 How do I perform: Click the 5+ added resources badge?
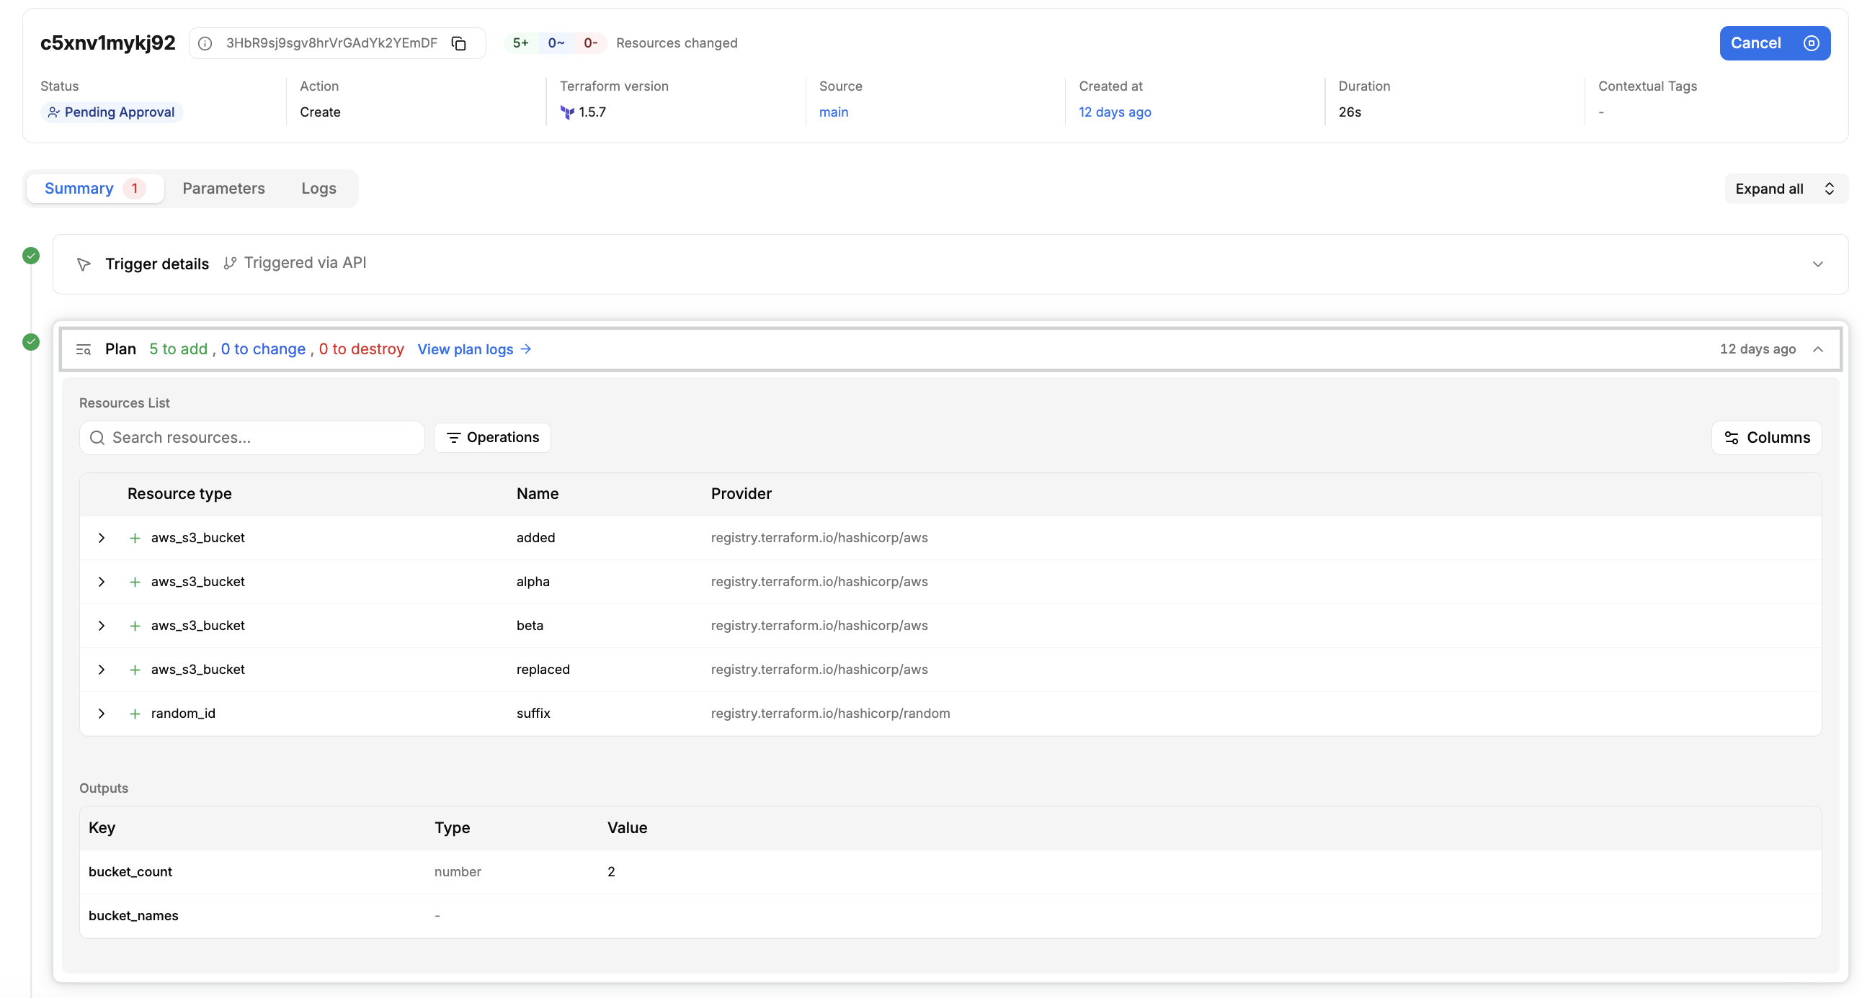coord(520,43)
